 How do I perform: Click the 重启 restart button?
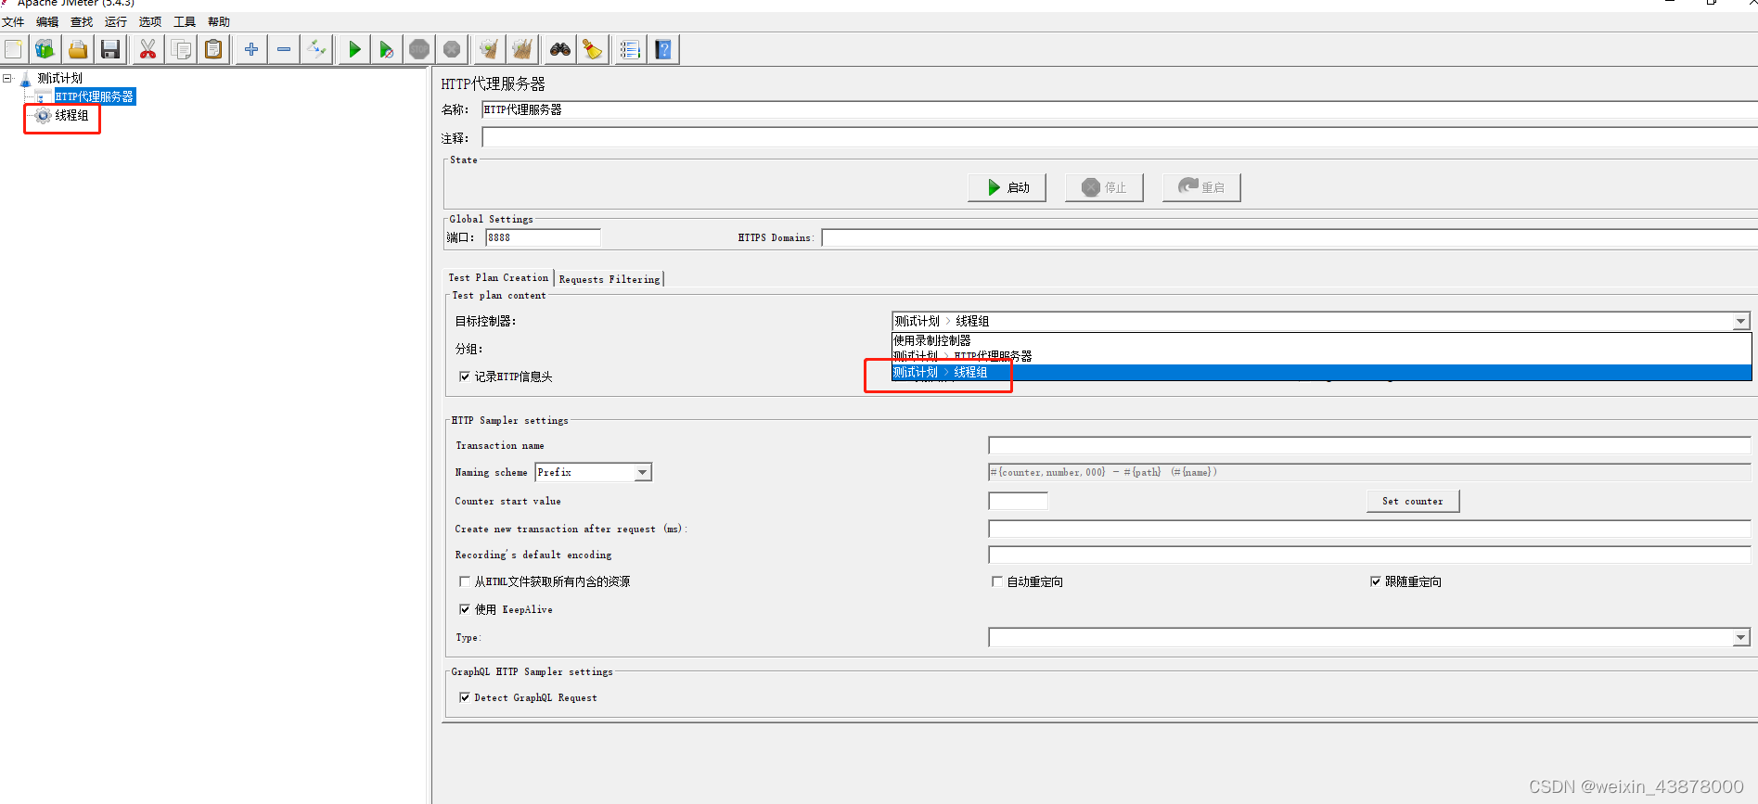(x=1201, y=187)
